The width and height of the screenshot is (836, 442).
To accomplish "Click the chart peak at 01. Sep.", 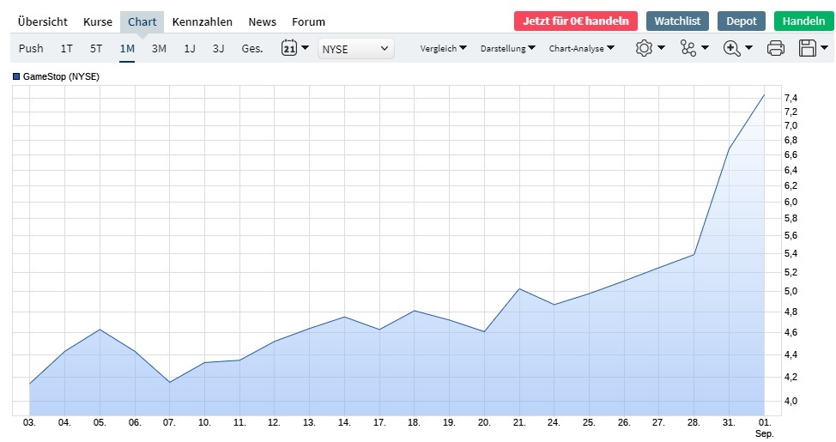I will pyautogui.click(x=764, y=94).
